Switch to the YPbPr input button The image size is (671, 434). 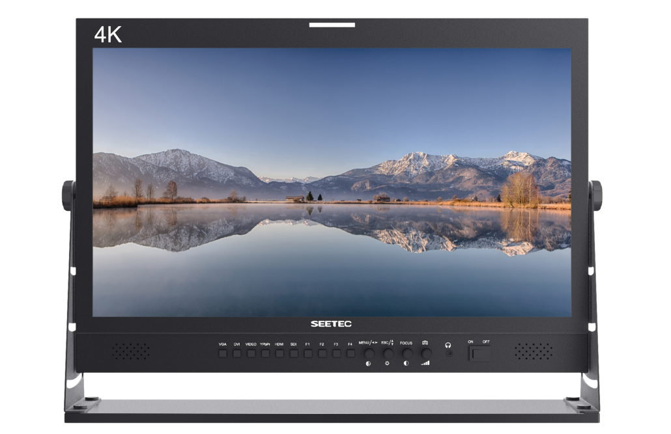click(x=265, y=353)
